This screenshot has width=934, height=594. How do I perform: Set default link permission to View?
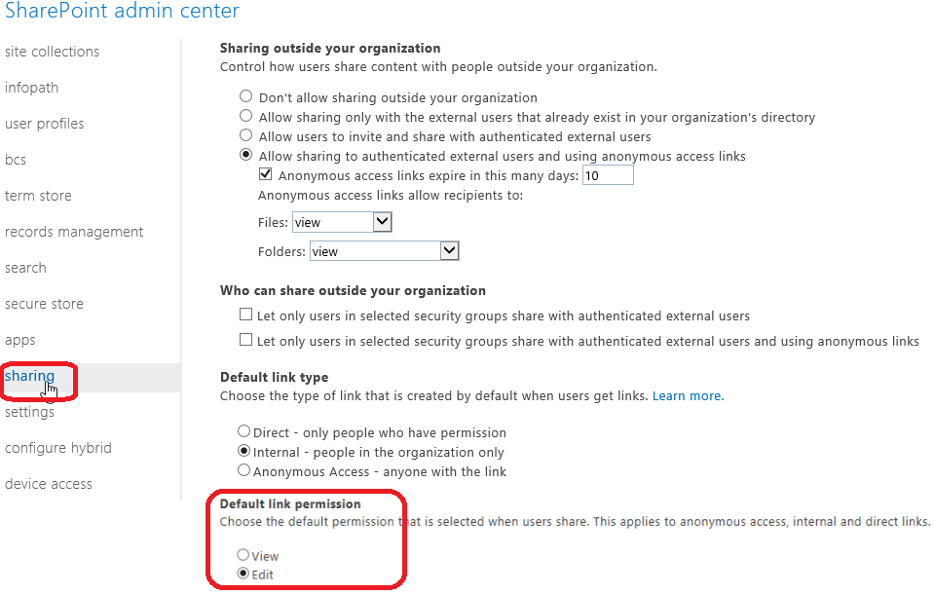coord(243,555)
